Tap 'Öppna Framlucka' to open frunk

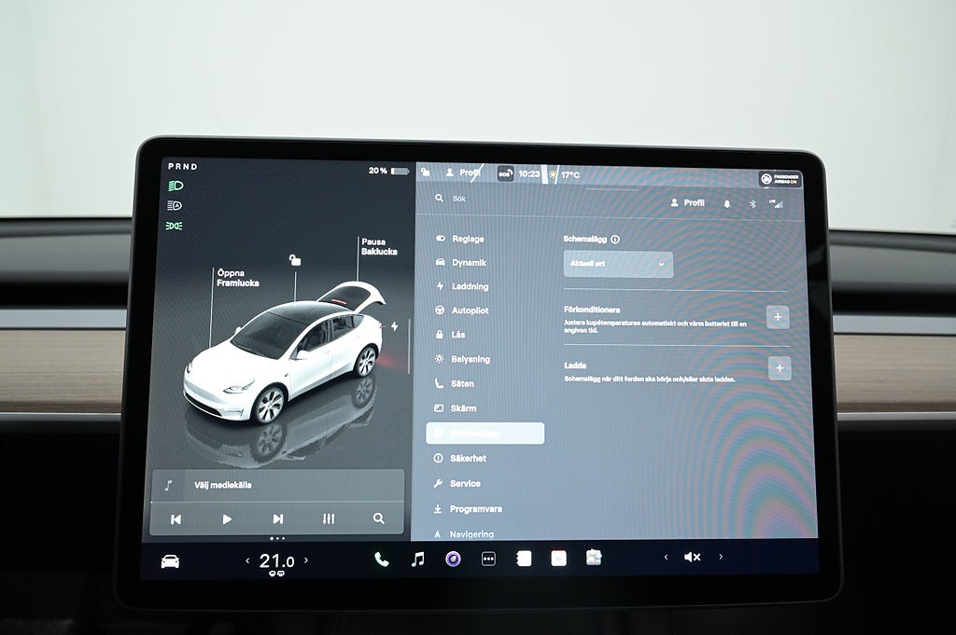(237, 278)
